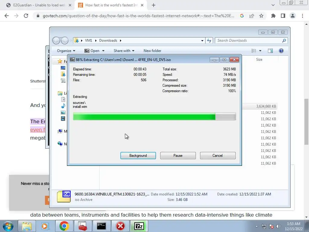Click the Network icon in navigation pane
The width and height of the screenshot is (309, 232).
click(60, 144)
